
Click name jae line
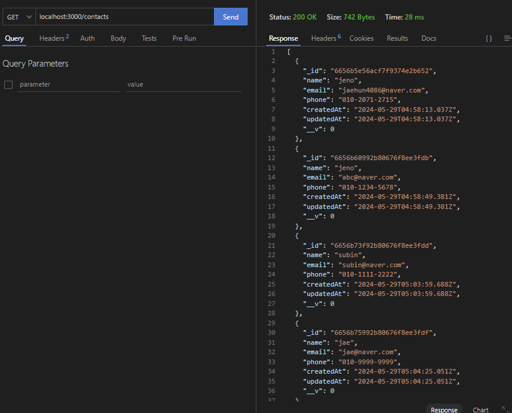[330, 343]
